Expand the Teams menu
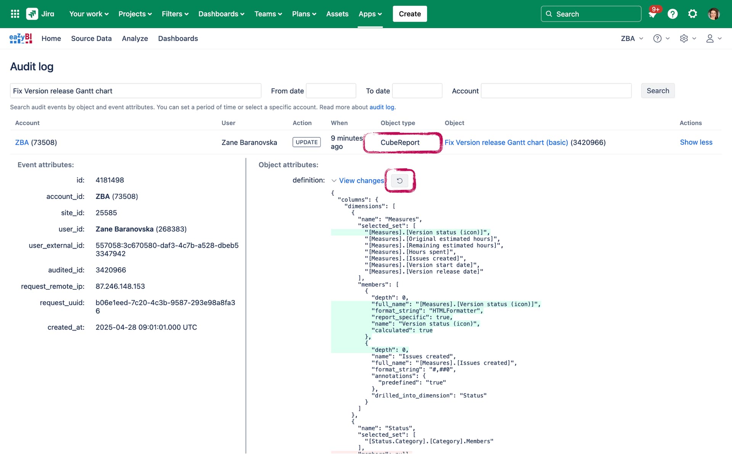 click(268, 14)
